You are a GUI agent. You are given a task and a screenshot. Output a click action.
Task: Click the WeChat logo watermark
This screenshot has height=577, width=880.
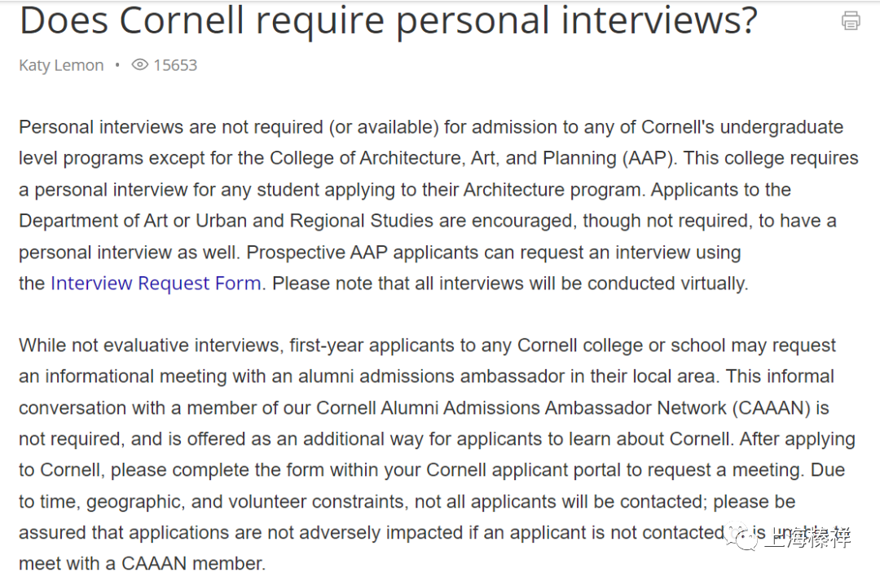pyautogui.click(x=741, y=537)
